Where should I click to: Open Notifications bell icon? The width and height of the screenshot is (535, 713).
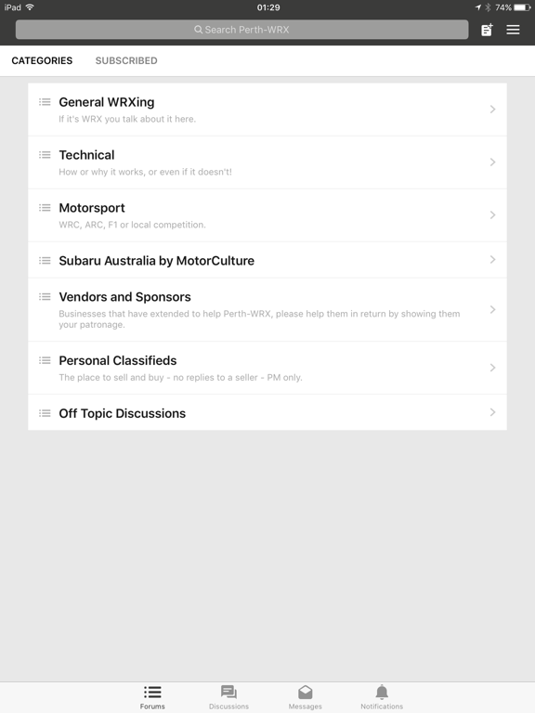[x=382, y=692]
